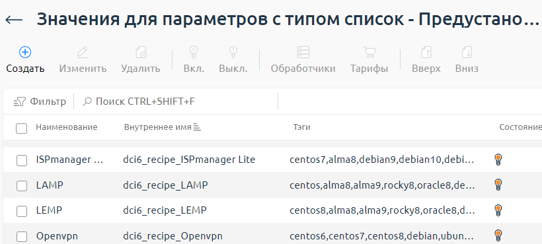Click tags starting centos7,alma8,debian9
This screenshot has height=244, width=542.
click(x=382, y=160)
